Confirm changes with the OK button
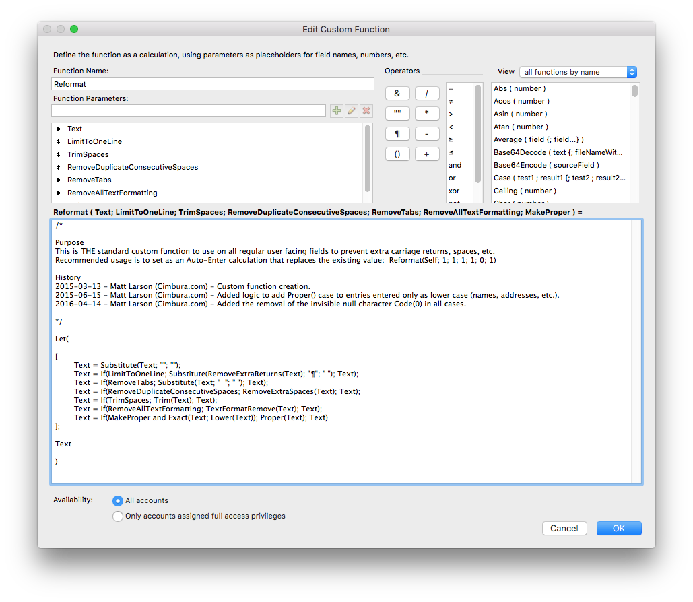Viewport: 693px width, 602px height. (618, 528)
